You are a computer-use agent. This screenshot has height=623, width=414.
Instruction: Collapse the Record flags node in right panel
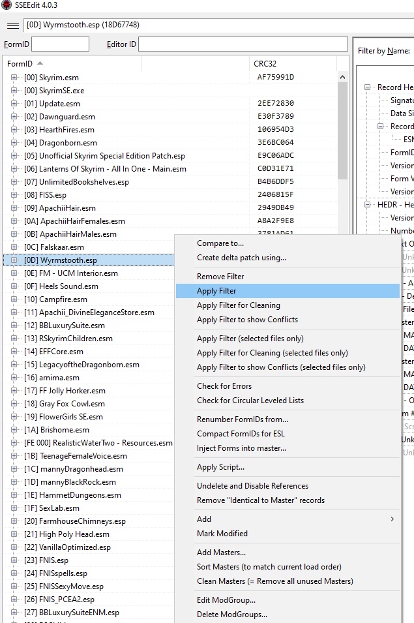coord(381,127)
